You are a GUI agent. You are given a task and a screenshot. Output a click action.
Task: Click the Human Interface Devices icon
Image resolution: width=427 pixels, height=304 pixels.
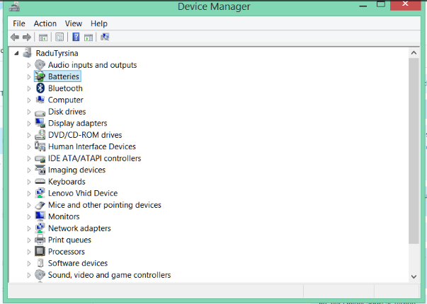click(x=40, y=146)
